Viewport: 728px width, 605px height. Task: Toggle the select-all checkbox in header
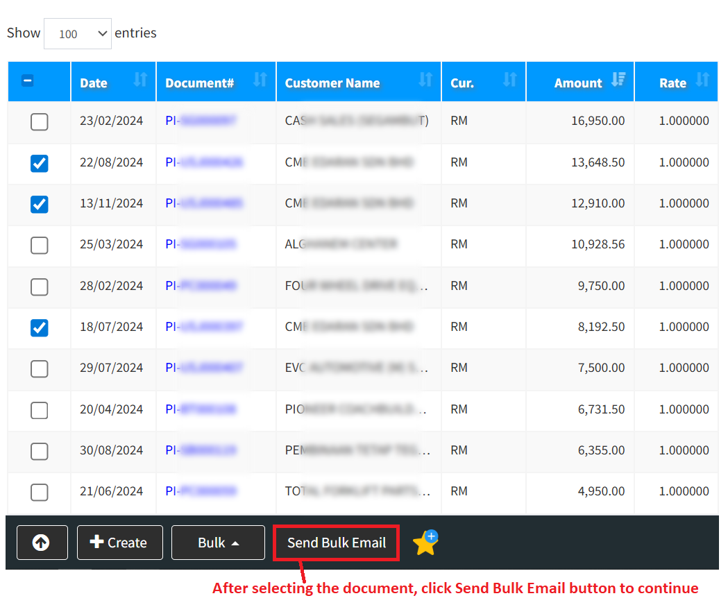(x=28, y=81)
